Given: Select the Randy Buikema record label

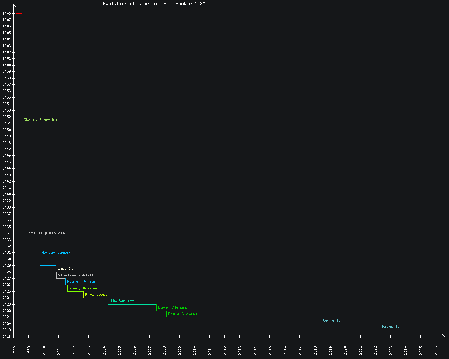Looking at the screenshot, I should (x=84, y=288).
